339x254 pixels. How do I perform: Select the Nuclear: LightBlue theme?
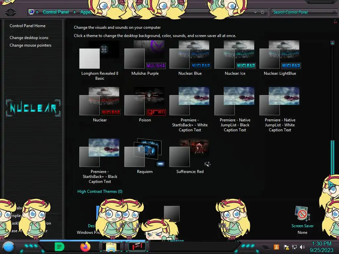click(x=280, y=58)
